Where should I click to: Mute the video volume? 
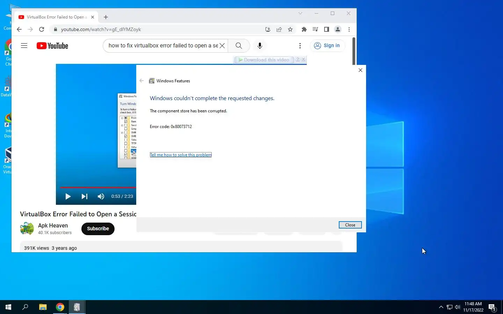(x=101, y=196)
